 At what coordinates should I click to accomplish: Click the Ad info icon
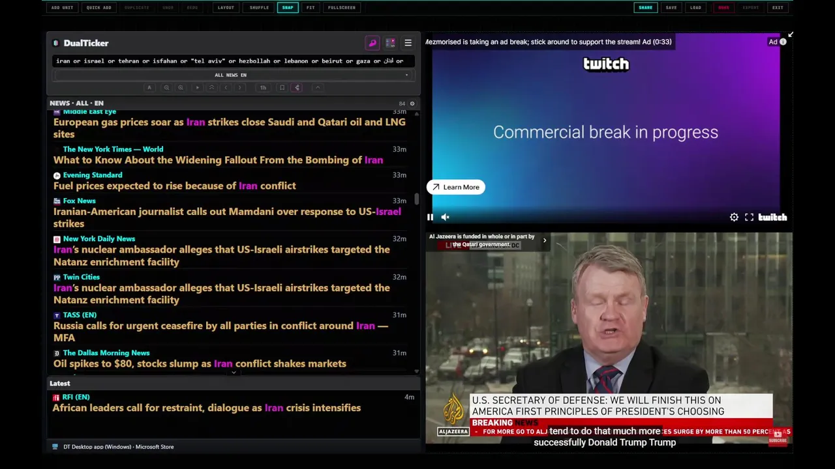(x=783, y=42)
